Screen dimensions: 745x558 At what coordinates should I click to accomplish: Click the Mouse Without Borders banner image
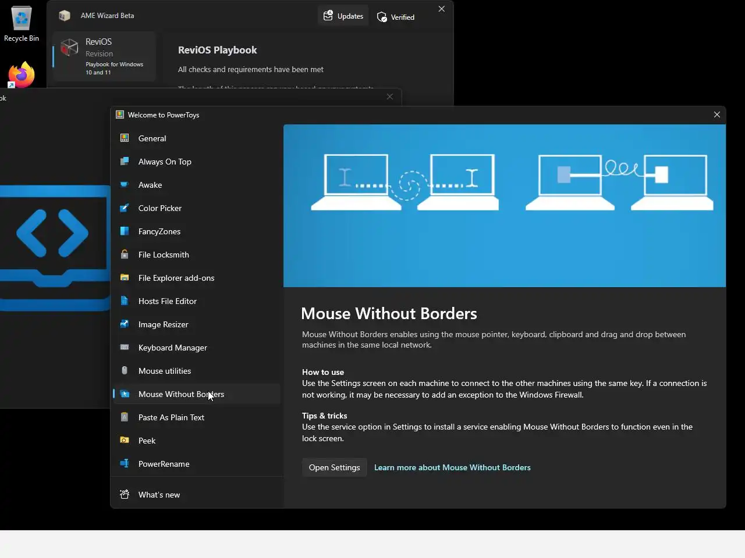(505, 206)
